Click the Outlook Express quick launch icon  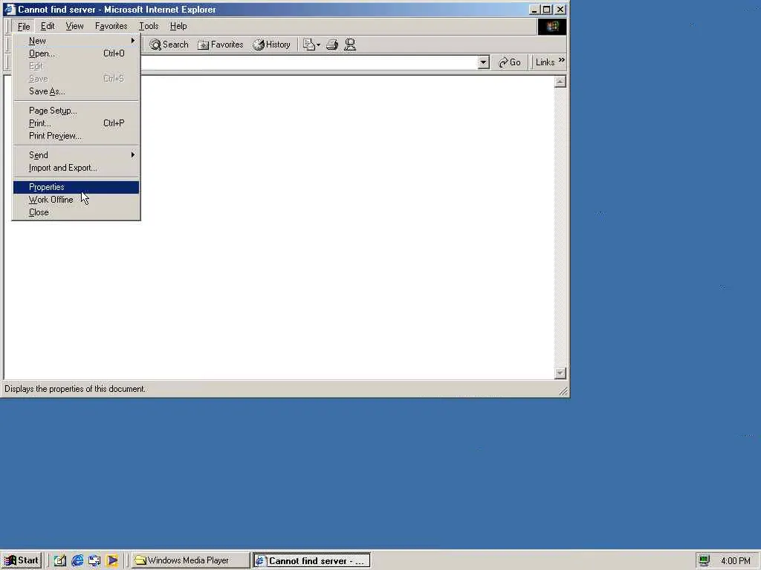point(94,560)
